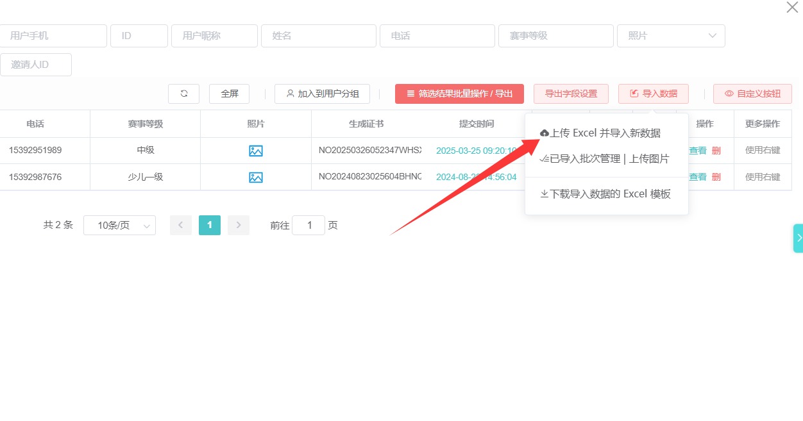Screen dimensions: 803x421
Task: Click 自定义按钮 eye button
Action: (752, 94)
